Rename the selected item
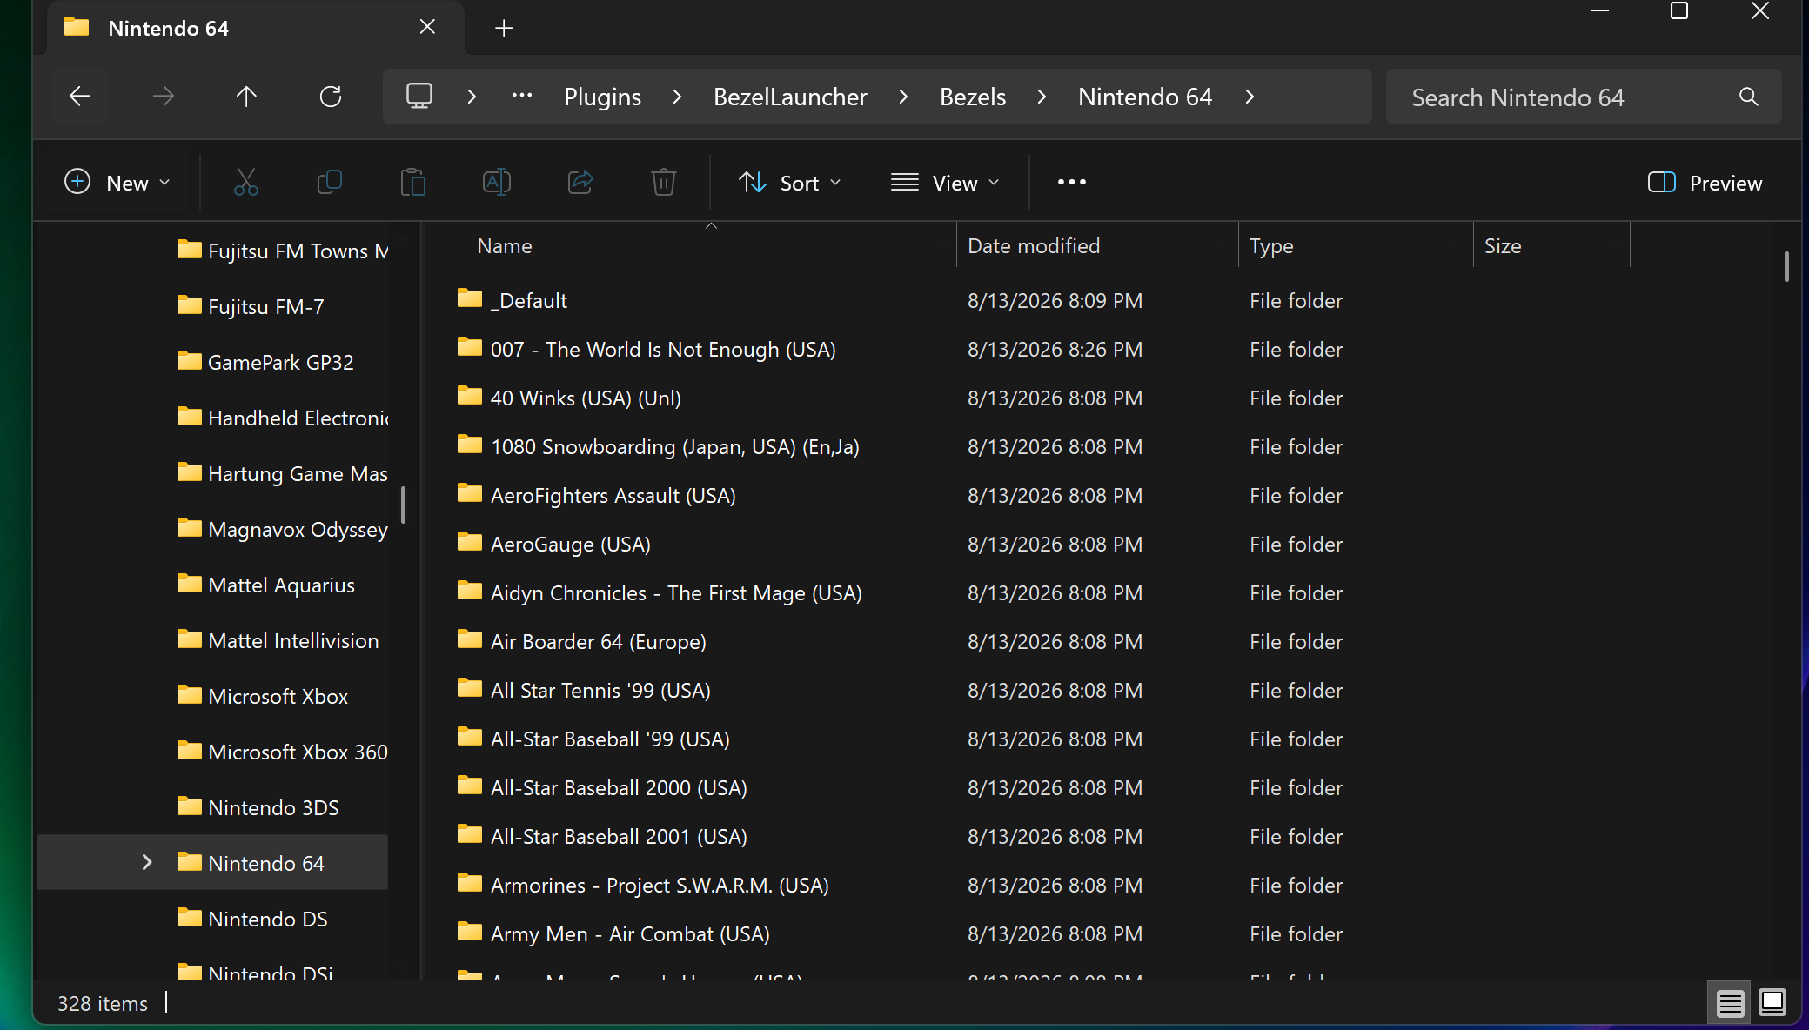The image size is (1809, 1030). (x=497, y=183)
